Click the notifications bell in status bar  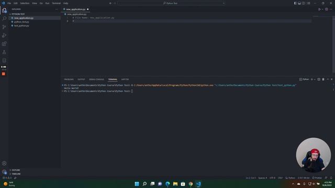click(x=331, y=178)
